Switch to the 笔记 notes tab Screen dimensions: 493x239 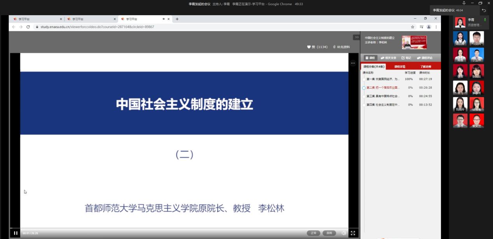406,58
